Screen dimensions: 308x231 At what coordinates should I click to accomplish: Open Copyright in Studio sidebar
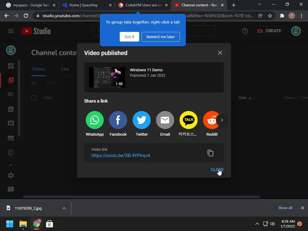click(11, 152)
